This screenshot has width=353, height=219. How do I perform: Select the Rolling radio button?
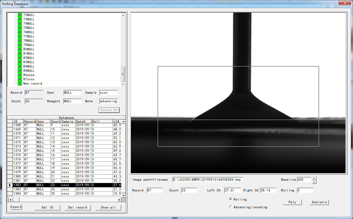[231, 199]
